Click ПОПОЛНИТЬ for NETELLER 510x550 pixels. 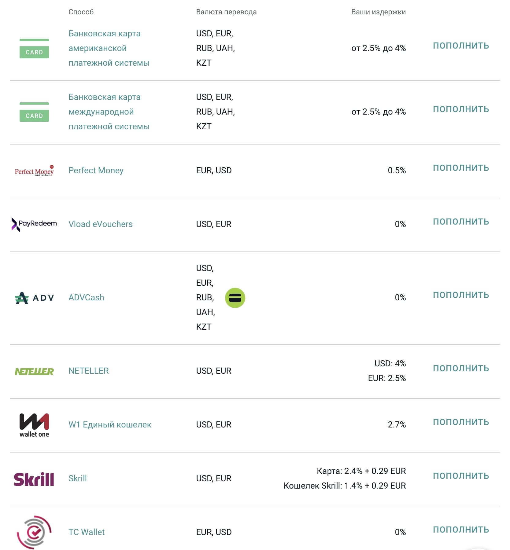461,368
